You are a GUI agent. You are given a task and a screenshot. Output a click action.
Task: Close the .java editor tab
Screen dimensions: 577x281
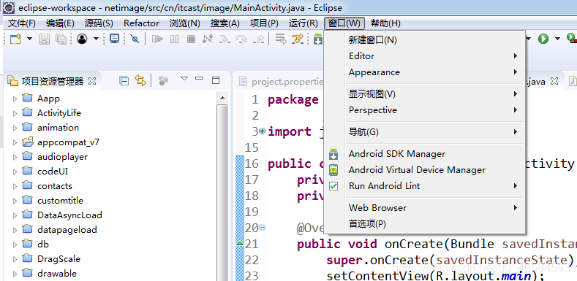(x=554, y=81)
